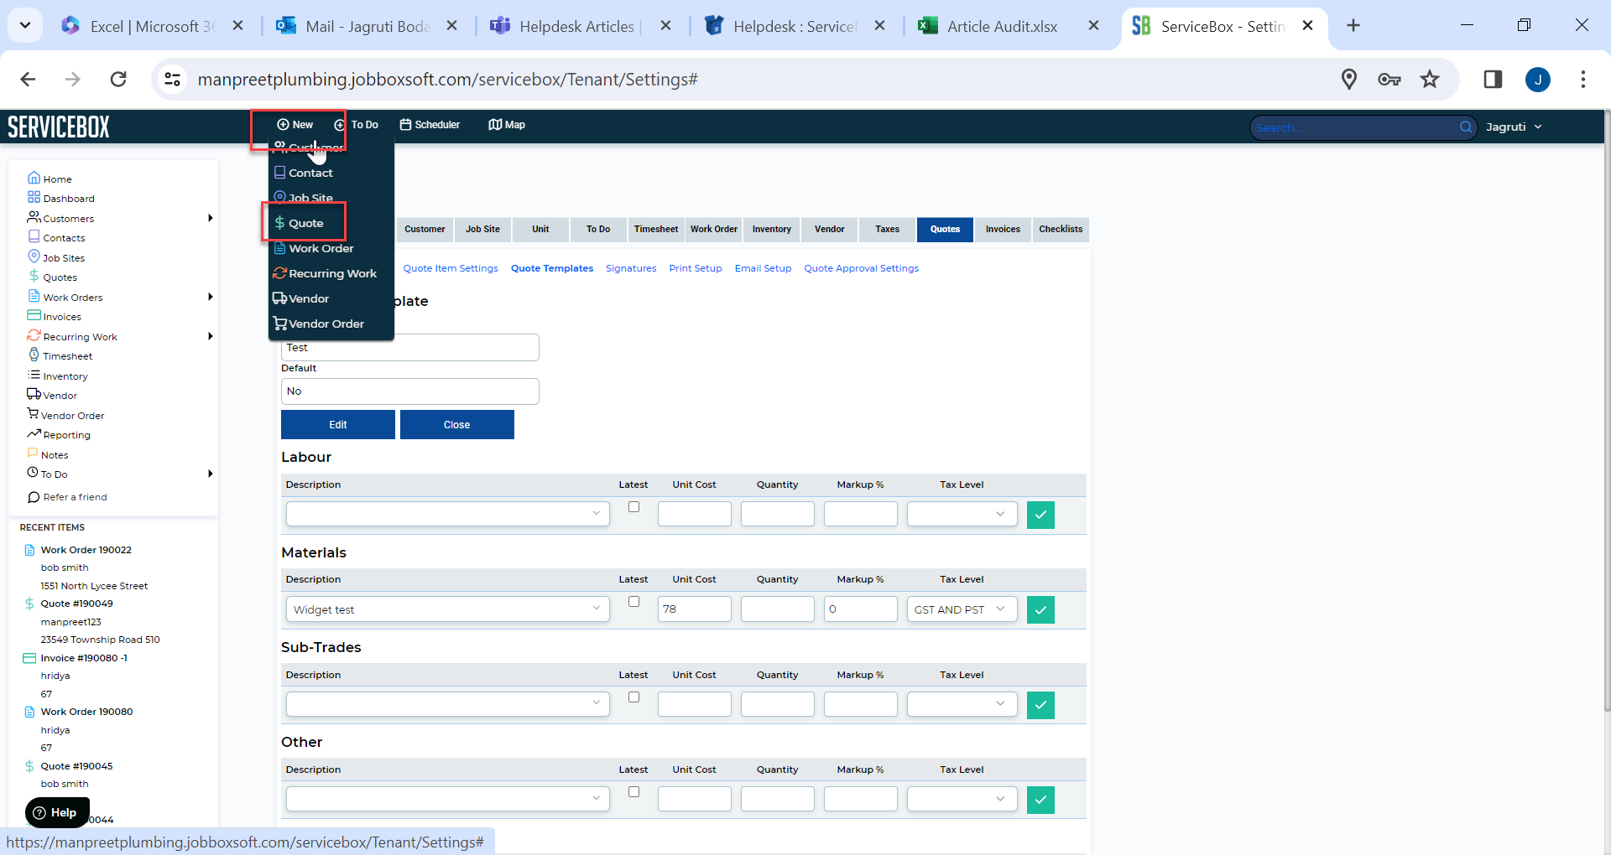Click the Vendor truck icon in sidebar

pos(34,394)
